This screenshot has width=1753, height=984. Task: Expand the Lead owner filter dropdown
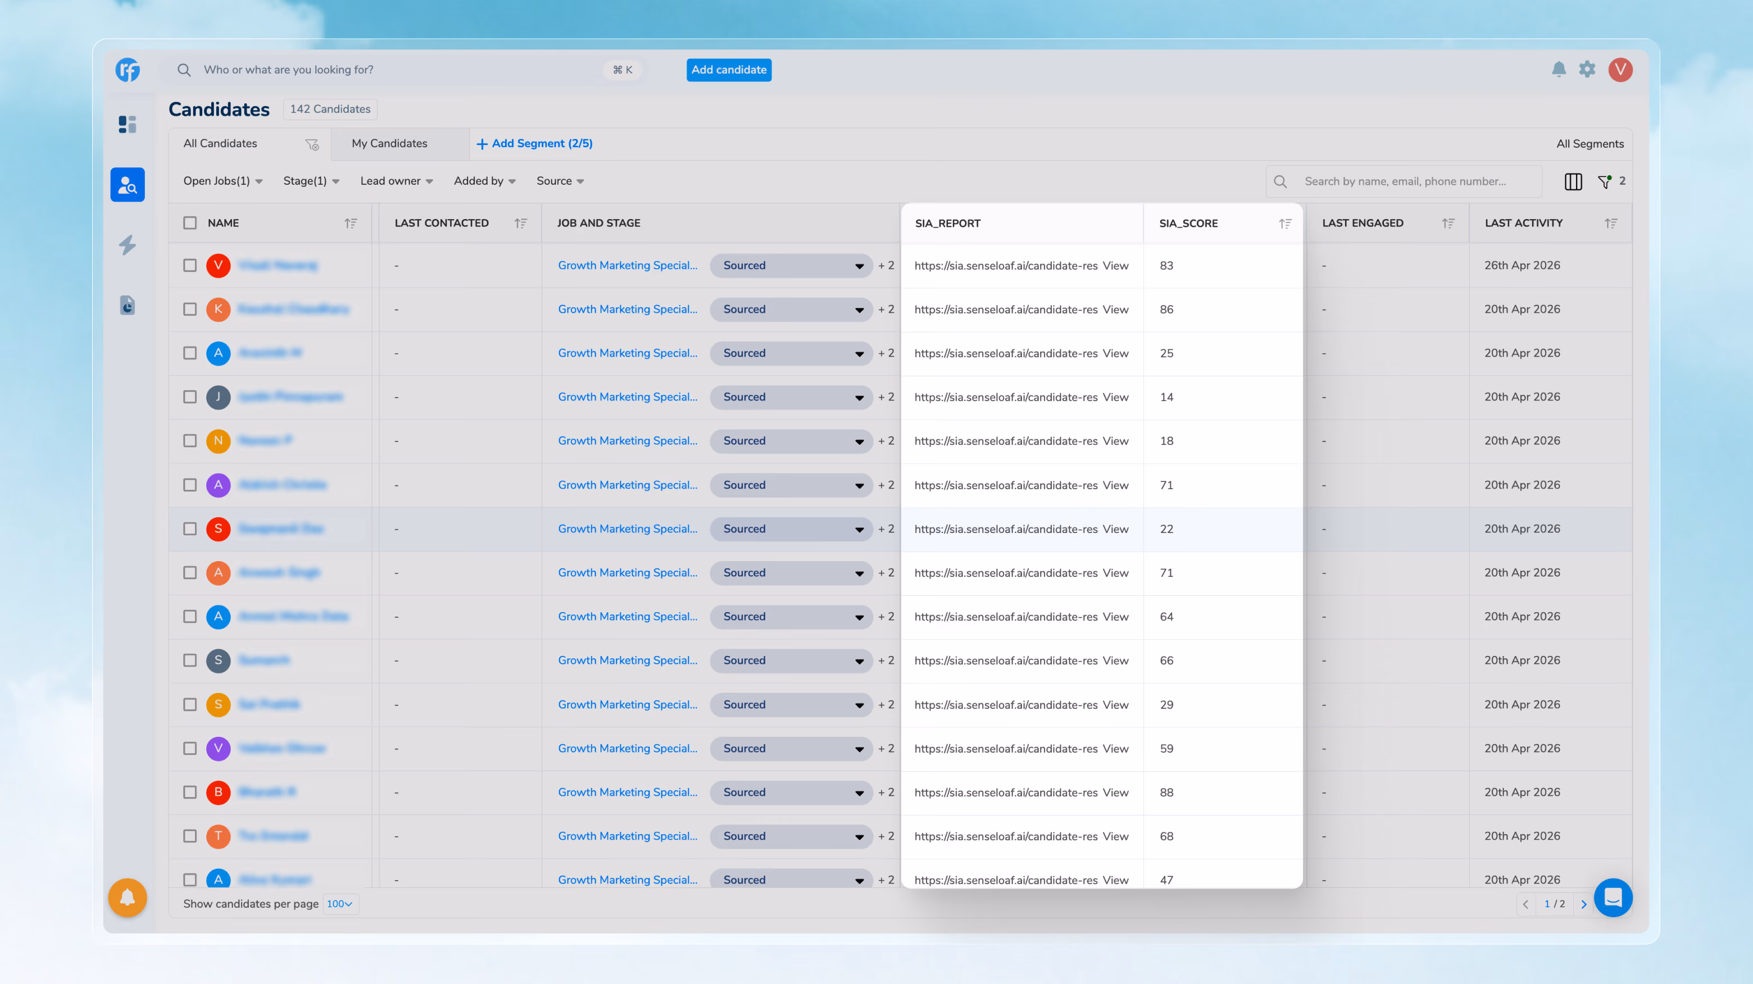click(397, 181)
